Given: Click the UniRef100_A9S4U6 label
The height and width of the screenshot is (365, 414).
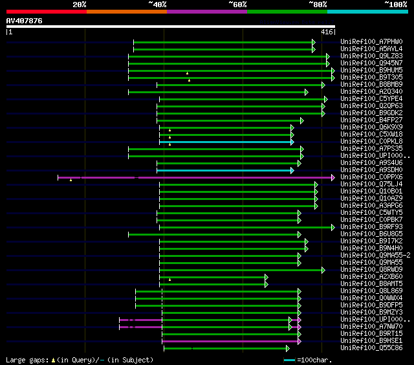Looking at the screenshot, I should pos(371,163).
